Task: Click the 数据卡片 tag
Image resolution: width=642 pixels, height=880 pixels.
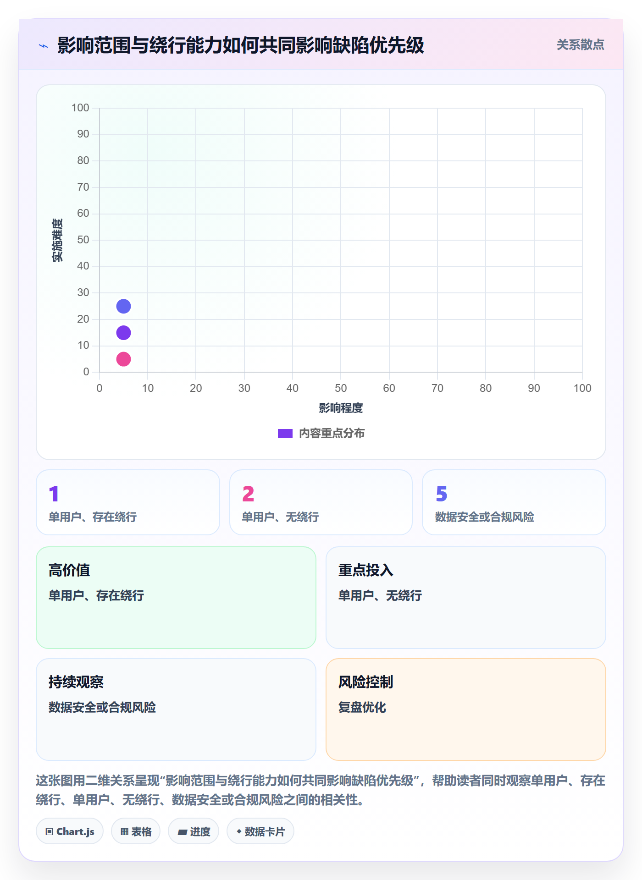Action: 260,831
